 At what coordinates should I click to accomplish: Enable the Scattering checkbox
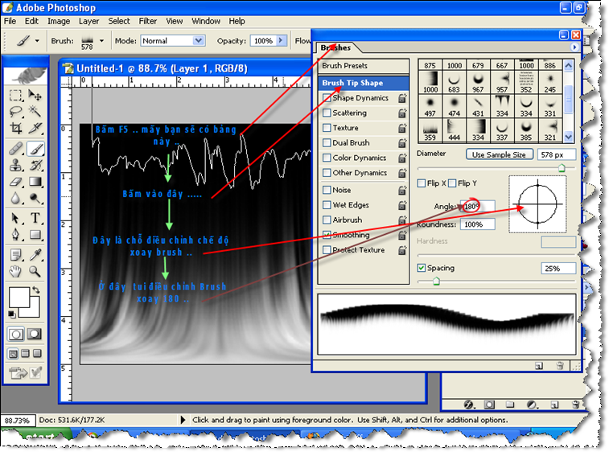pyautogui.click(x=327, y=113)
